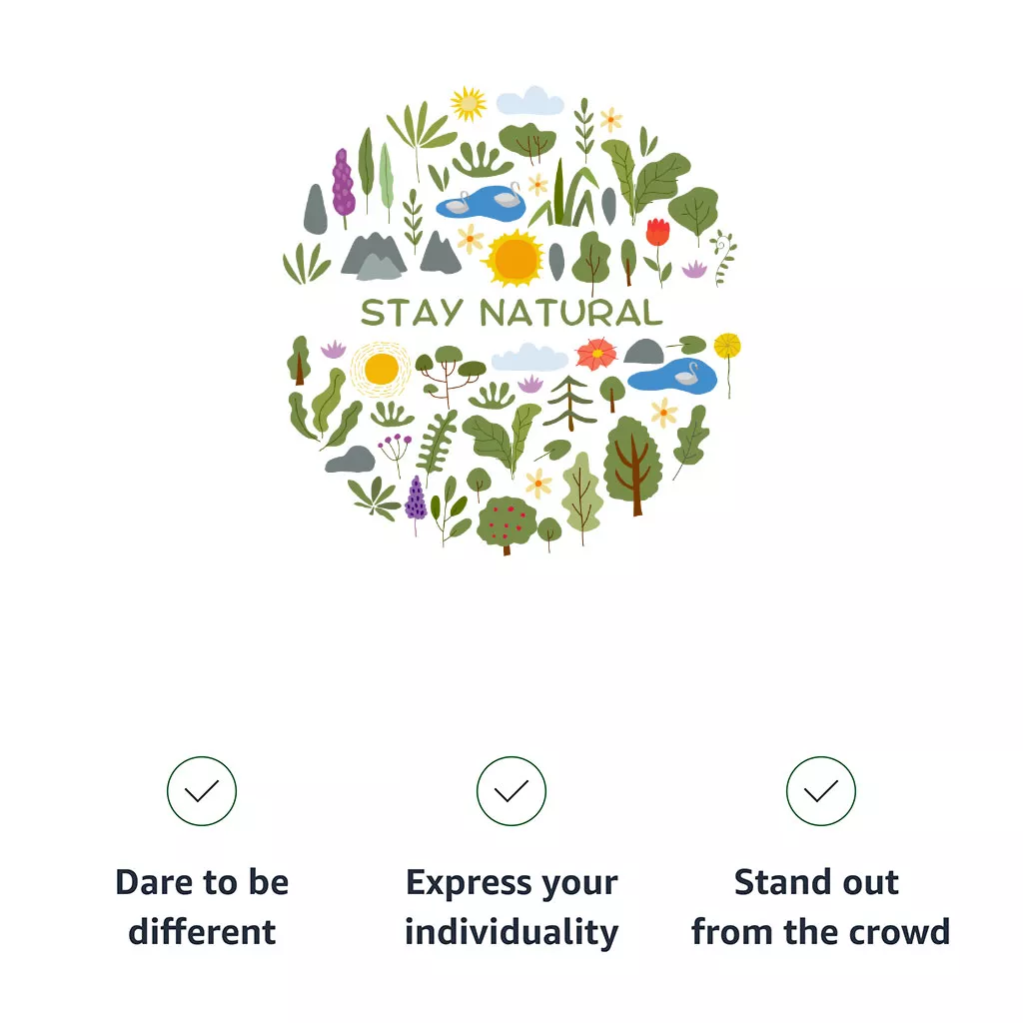1023x1023 pixels.
Task: Select the "Express your individuality" label
Action: pos(511,907)
